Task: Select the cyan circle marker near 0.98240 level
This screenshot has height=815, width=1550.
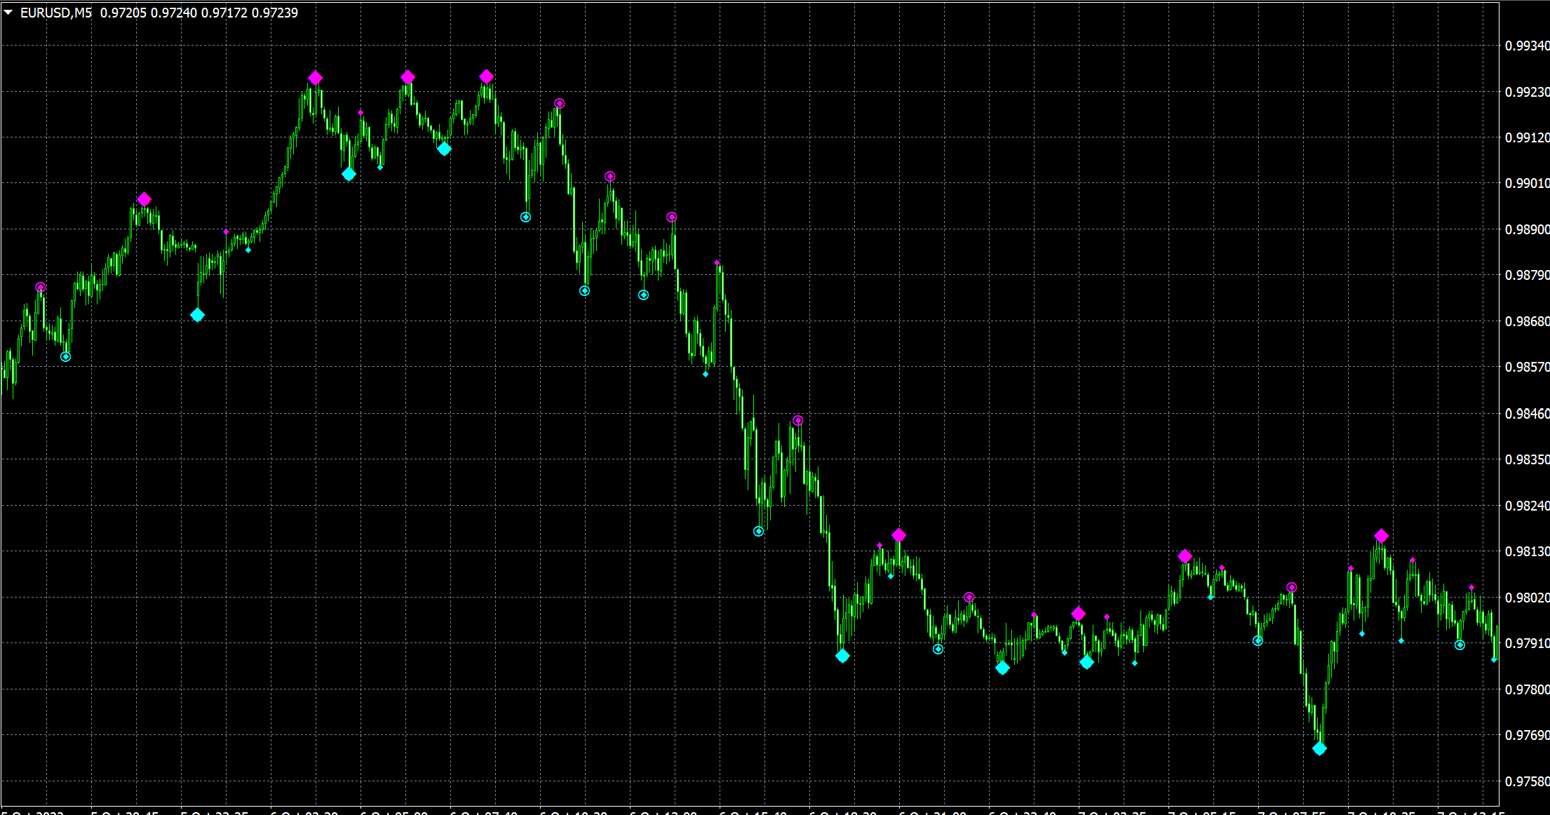Action: (x=758, y=532)
